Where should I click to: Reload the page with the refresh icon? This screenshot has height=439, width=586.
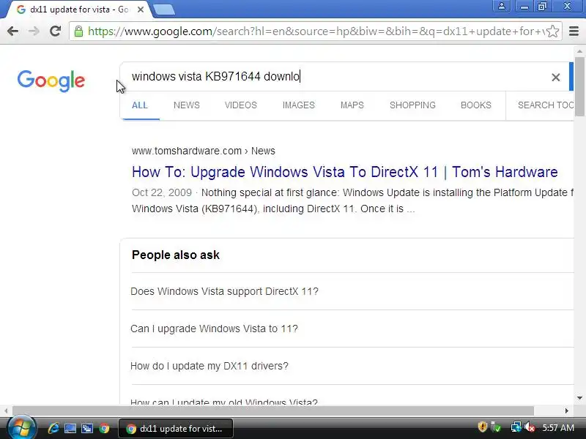tap(56, 31)
